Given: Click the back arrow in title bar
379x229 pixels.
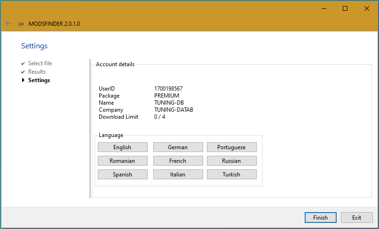Looking at the screenshot, I should (x=8, y=23).
